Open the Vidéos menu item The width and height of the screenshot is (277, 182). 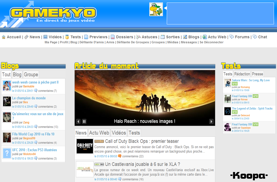coord(55,37)
